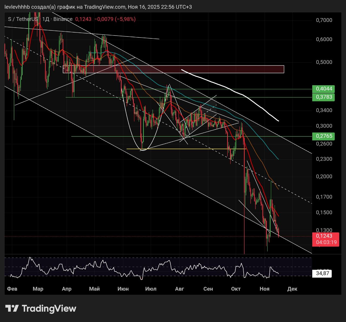Select the green 0,3783 price label
The width and height of the screenshot is (346, 322).
click(324, 97)
